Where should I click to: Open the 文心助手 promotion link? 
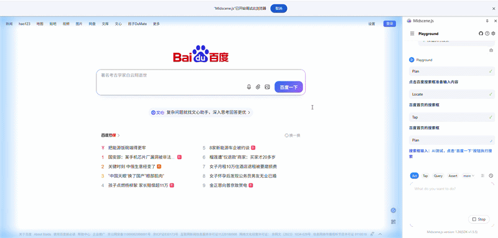(200, 112)
